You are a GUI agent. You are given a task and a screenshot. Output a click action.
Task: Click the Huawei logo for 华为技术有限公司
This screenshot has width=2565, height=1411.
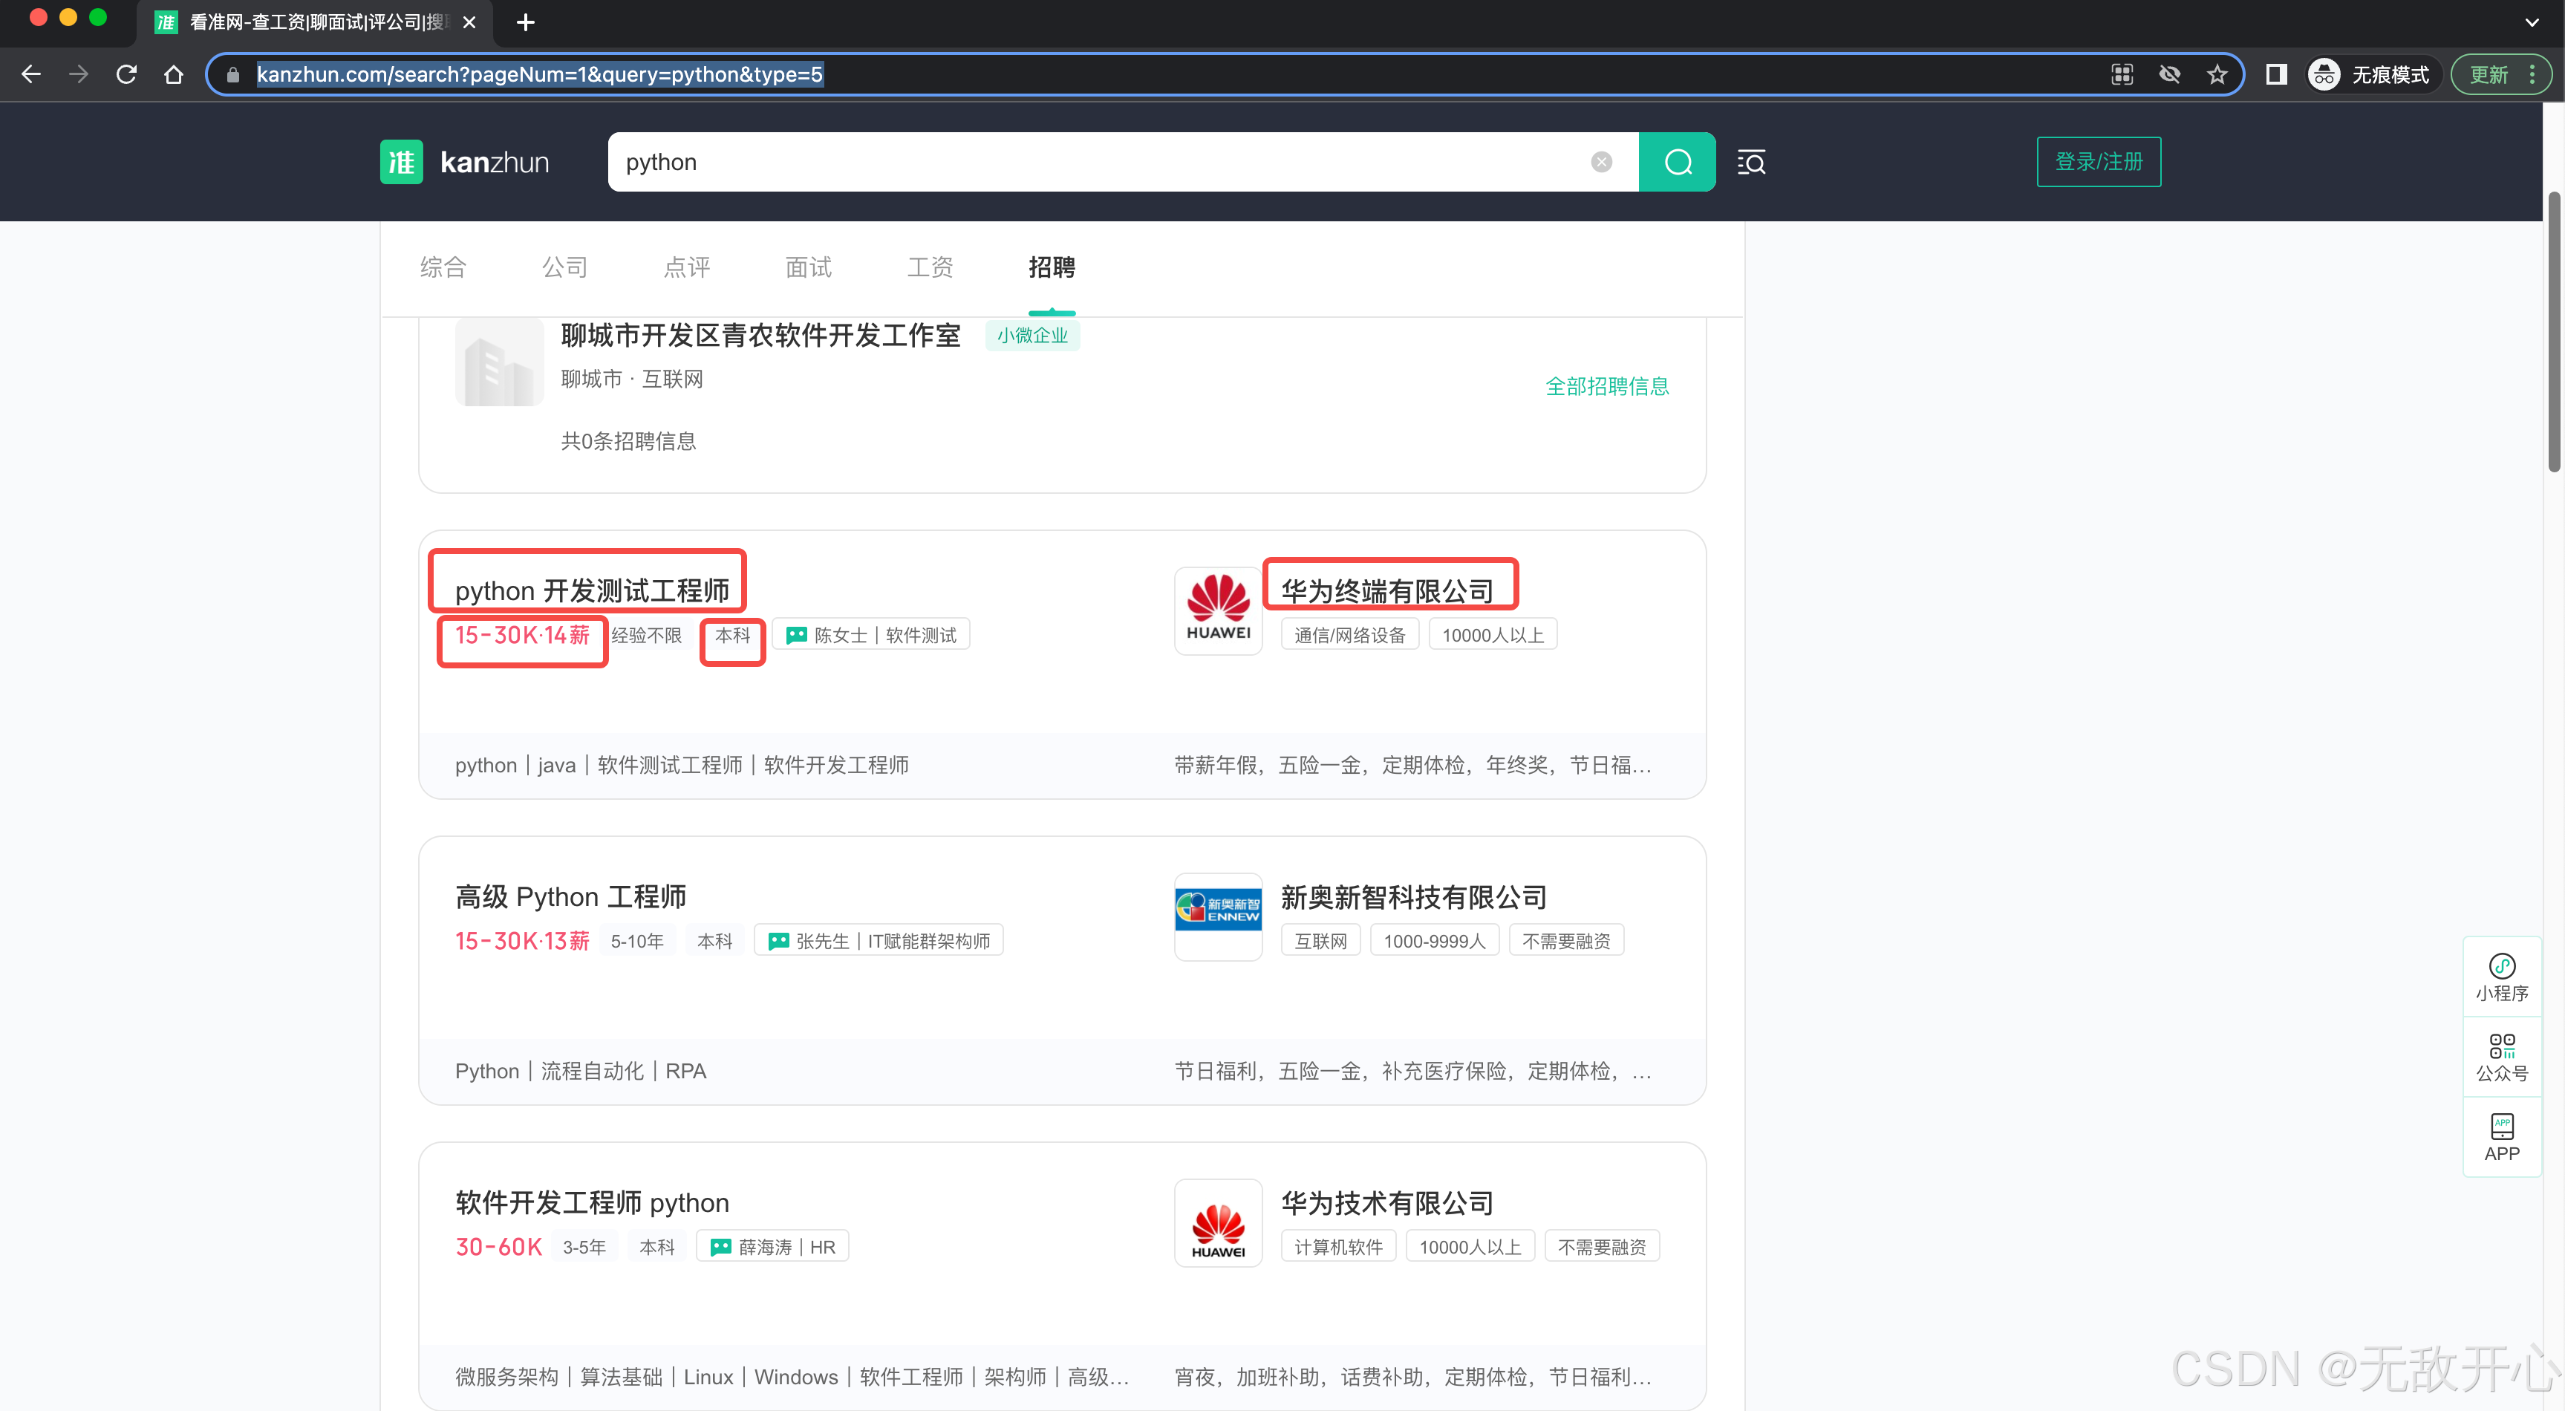(x=1219, y=1223)
